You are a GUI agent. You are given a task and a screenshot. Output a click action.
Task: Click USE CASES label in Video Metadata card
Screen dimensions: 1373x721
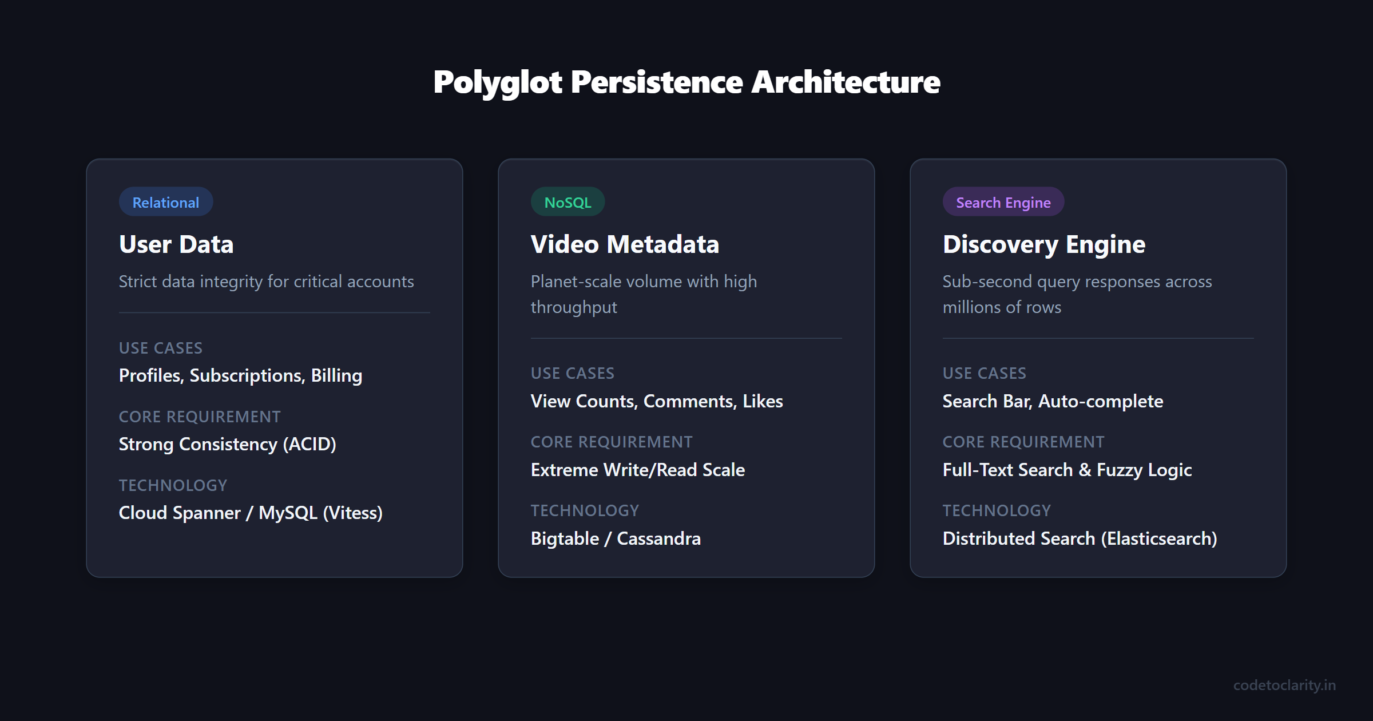coord(573,373)
